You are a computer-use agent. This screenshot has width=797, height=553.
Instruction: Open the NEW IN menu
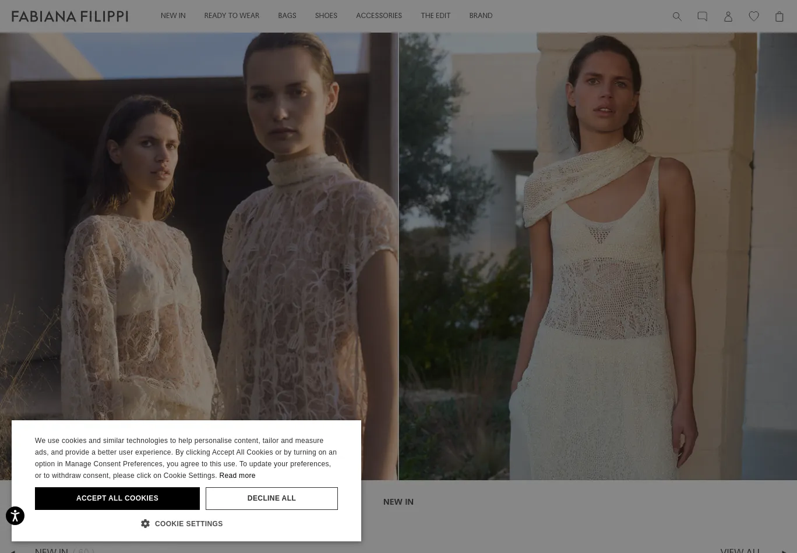(x=173, y=16)
